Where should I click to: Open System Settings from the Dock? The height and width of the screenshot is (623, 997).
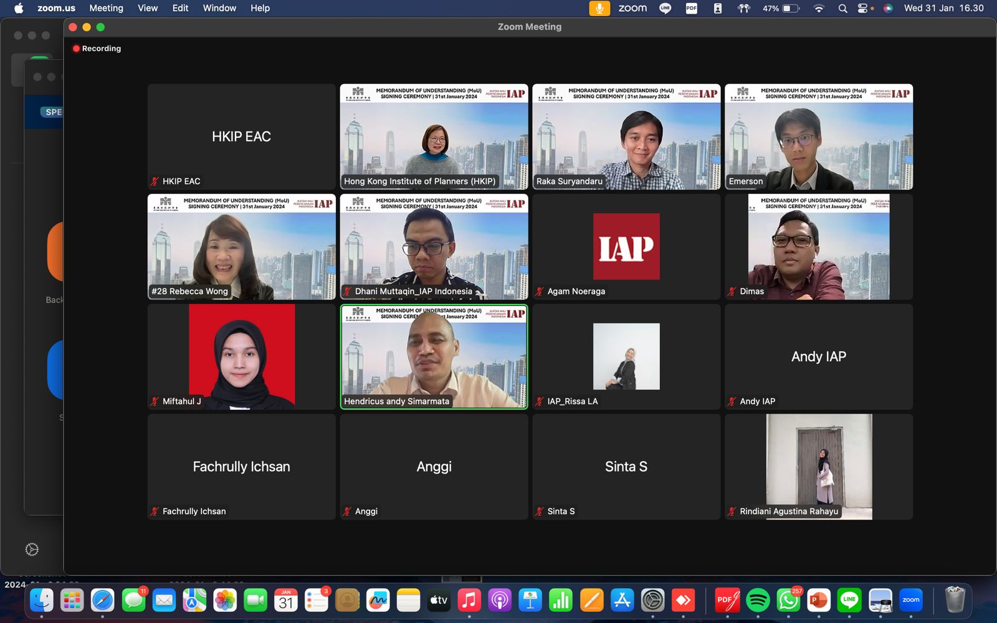tap(652, 601)
